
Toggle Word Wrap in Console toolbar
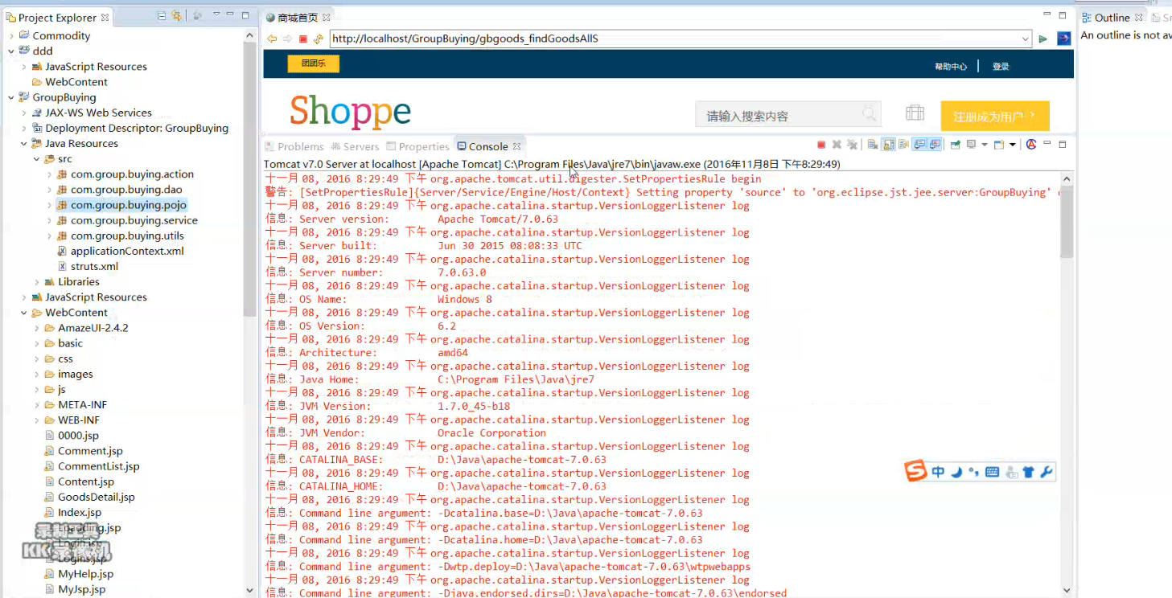click(x=903, y=145)
